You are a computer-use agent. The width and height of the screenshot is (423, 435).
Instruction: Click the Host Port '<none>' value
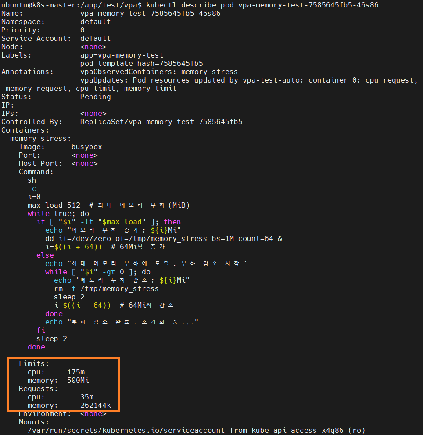85,163
